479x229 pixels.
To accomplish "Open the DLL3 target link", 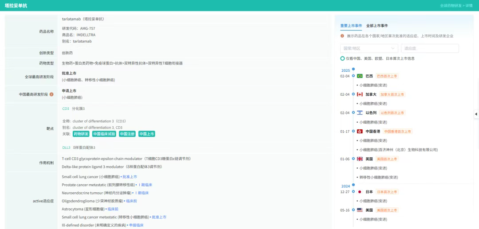I will pos(66,147).
